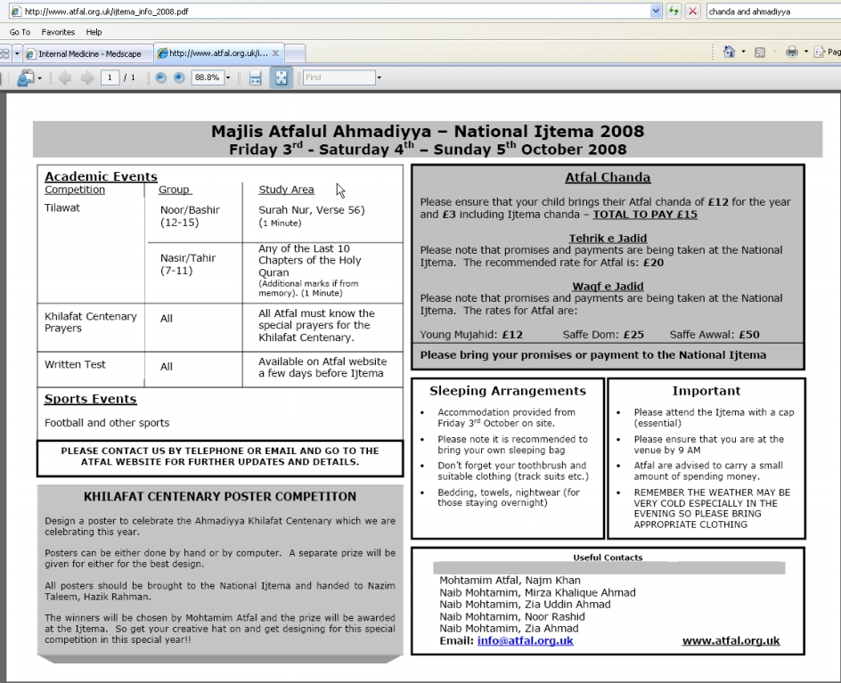This screenshot has width=841, height=683.
Task: Click the browser Home icon
Action: [x=729, y=53]
